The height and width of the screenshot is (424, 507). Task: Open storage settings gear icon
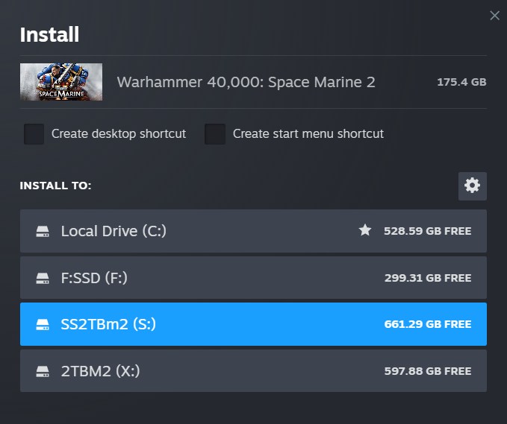pyautogui.click(x=473, y=186)
